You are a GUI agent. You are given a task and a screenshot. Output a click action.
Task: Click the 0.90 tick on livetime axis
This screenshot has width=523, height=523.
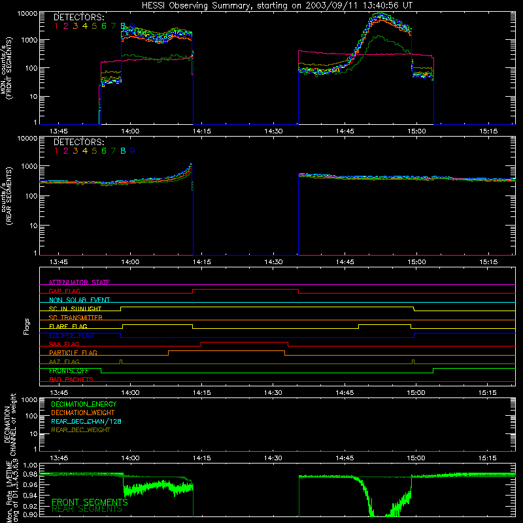(31, 515)
